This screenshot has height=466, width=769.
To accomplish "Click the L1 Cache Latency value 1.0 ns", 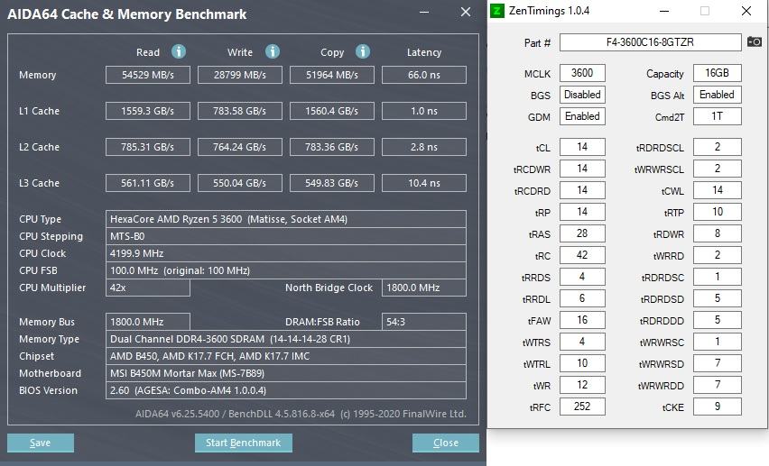I will [x=424, y=111].
